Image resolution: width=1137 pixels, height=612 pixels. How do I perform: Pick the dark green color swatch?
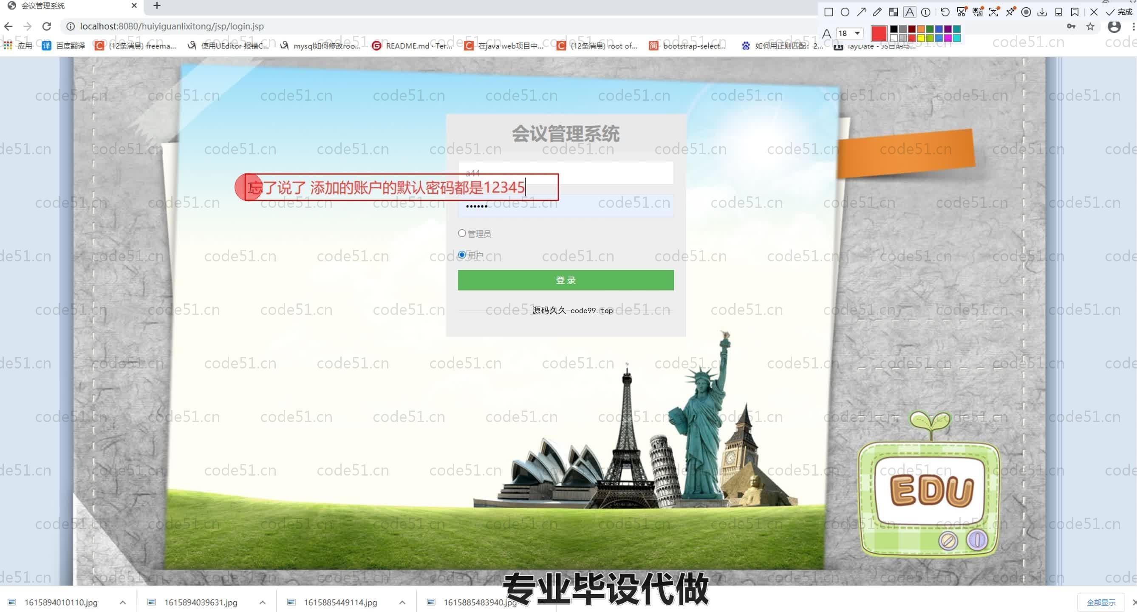tap(930, 29)
